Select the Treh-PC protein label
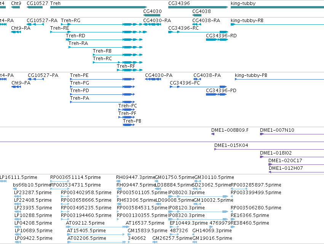This screenshot has height=244, width=324. (128, 106)
